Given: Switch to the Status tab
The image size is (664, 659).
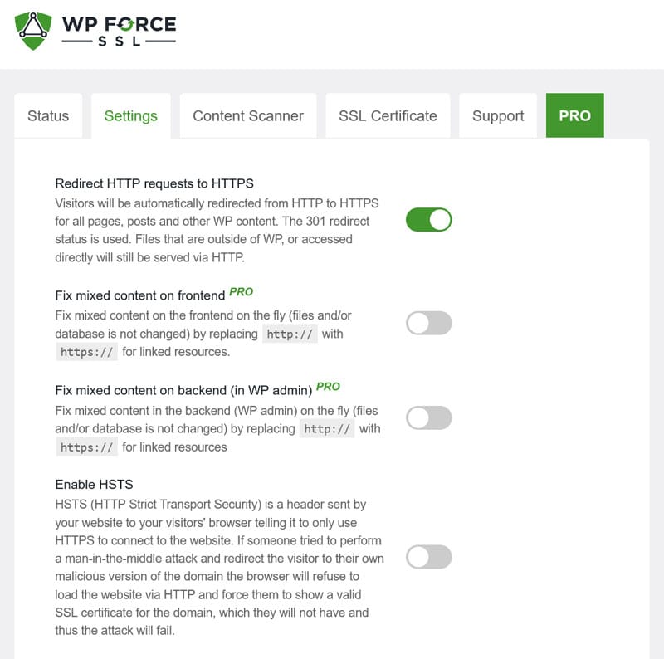Looking at the screenshot, I should (x=47, y=116).
